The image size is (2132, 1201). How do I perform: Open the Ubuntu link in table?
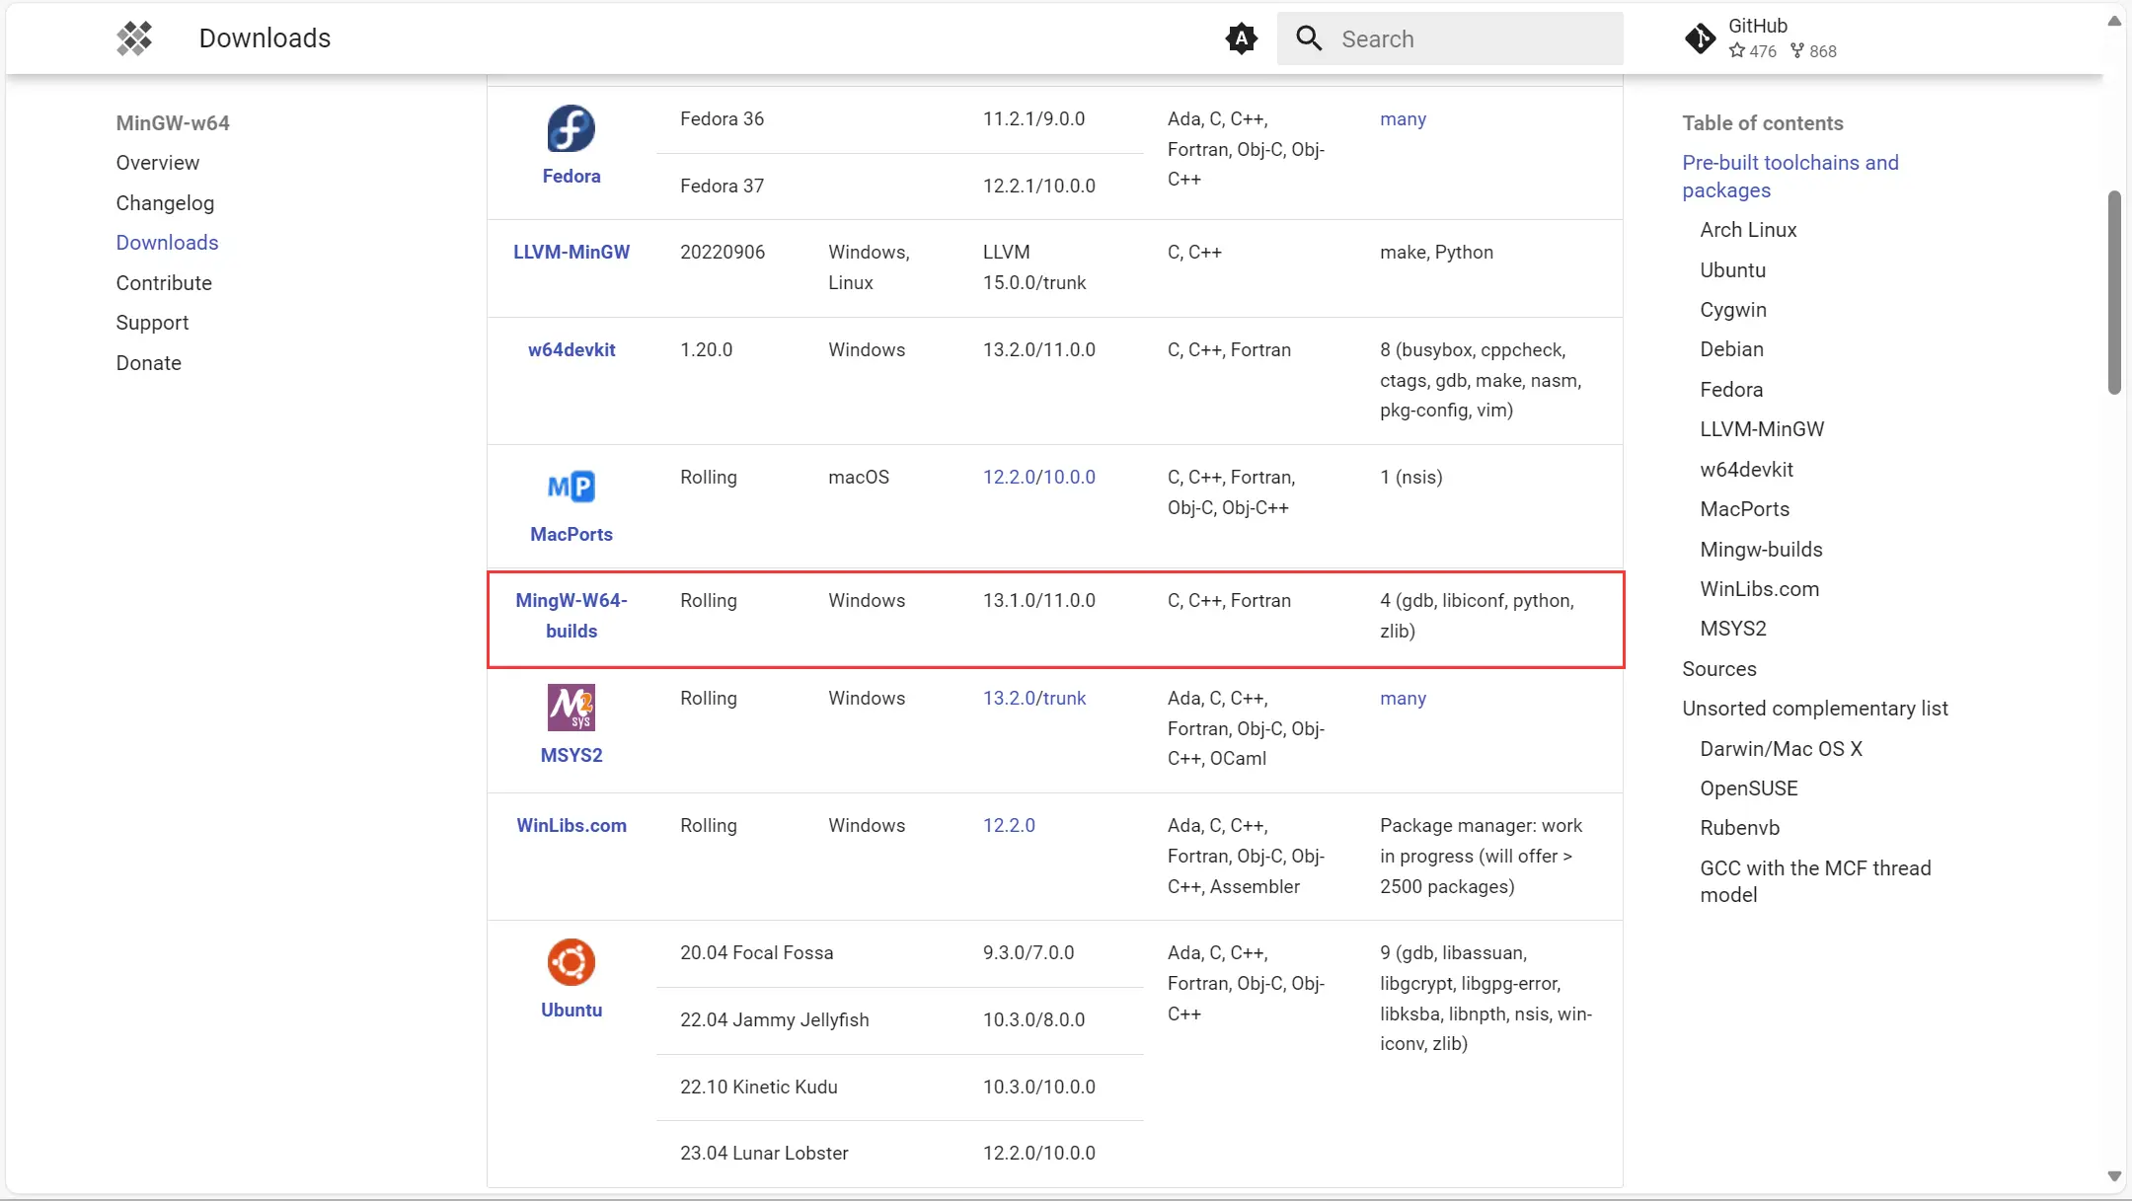pyautogui.click(x=571, y=1010)
